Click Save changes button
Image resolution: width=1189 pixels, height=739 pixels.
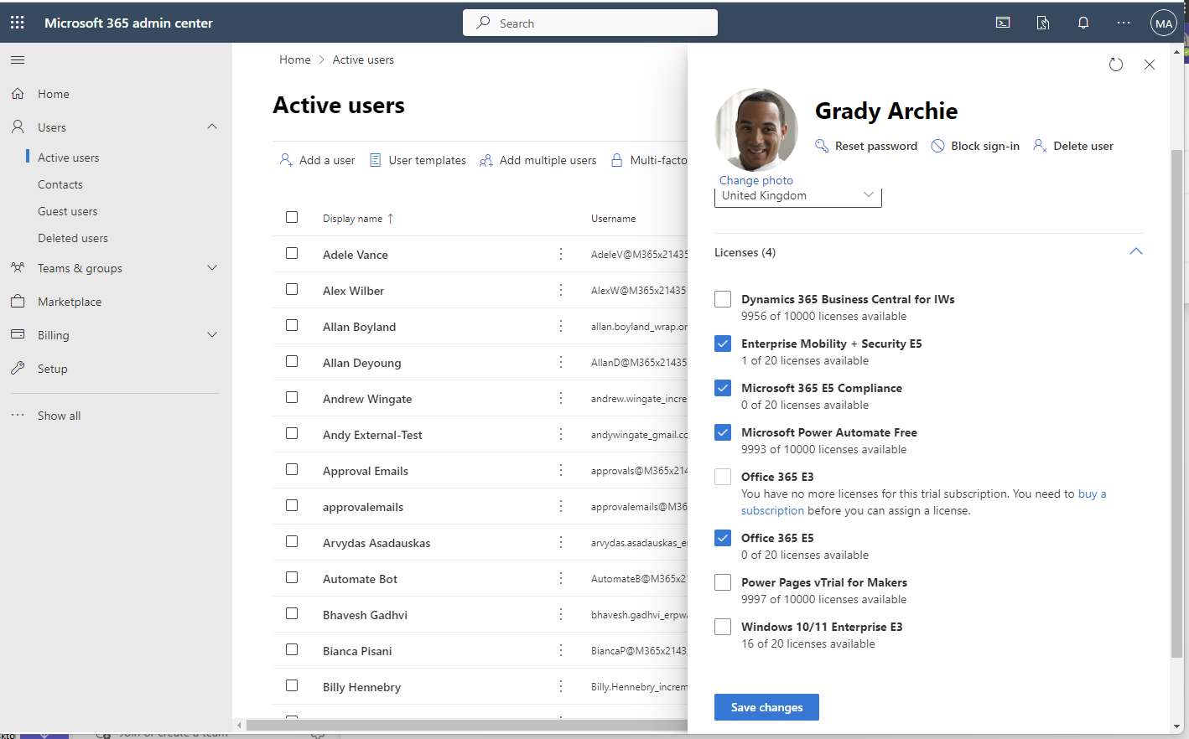pyautogui.click(x=766, y=707)
